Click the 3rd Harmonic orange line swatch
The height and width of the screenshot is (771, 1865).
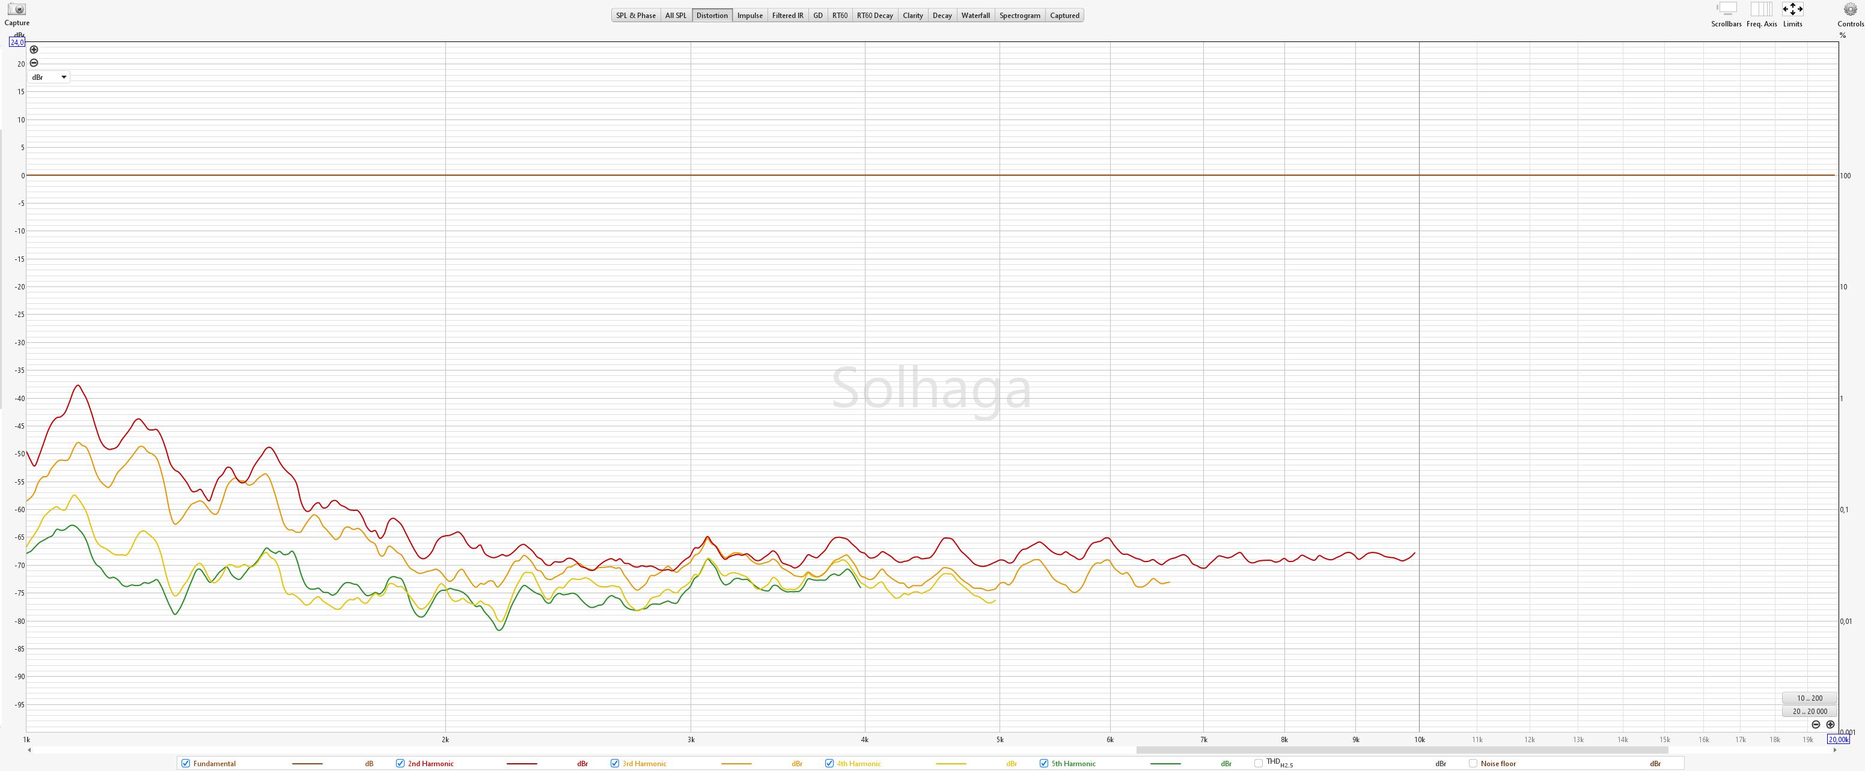[x=736, y=764]
